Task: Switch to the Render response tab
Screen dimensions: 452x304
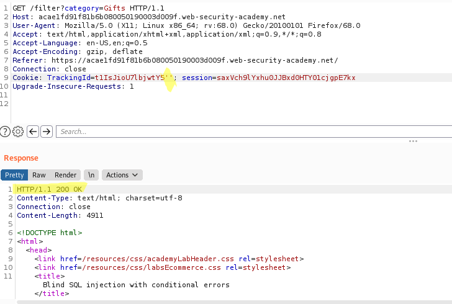Action: coord(65,175)
